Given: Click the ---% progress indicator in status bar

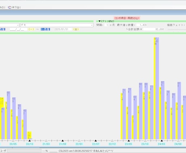Looking at the screenshot, I should coord(45,151).
